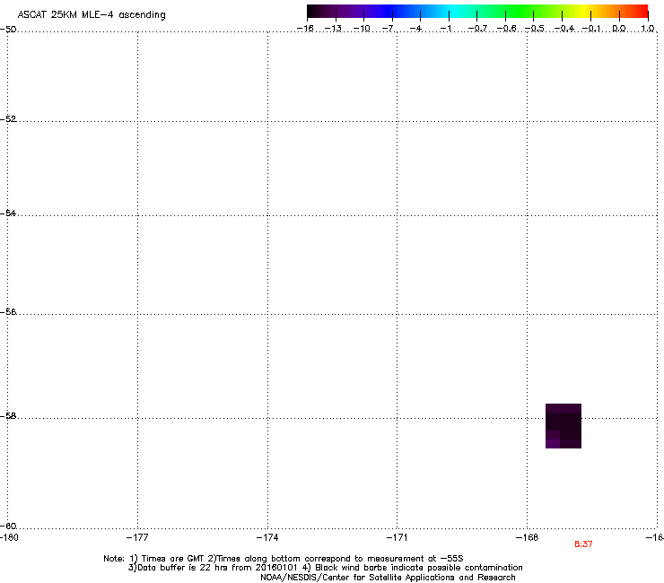Click the -4 color scale label
The image size is (664, 583).
pos(416,29)
